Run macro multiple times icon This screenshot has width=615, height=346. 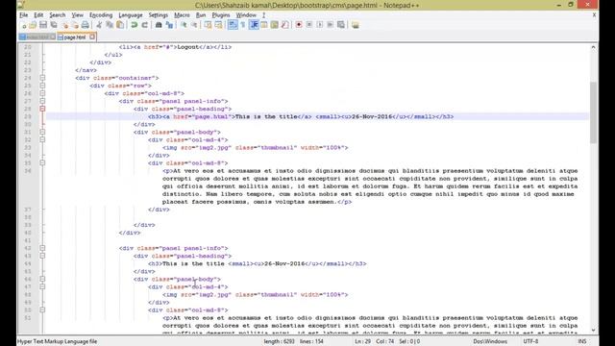click(331, 25)
